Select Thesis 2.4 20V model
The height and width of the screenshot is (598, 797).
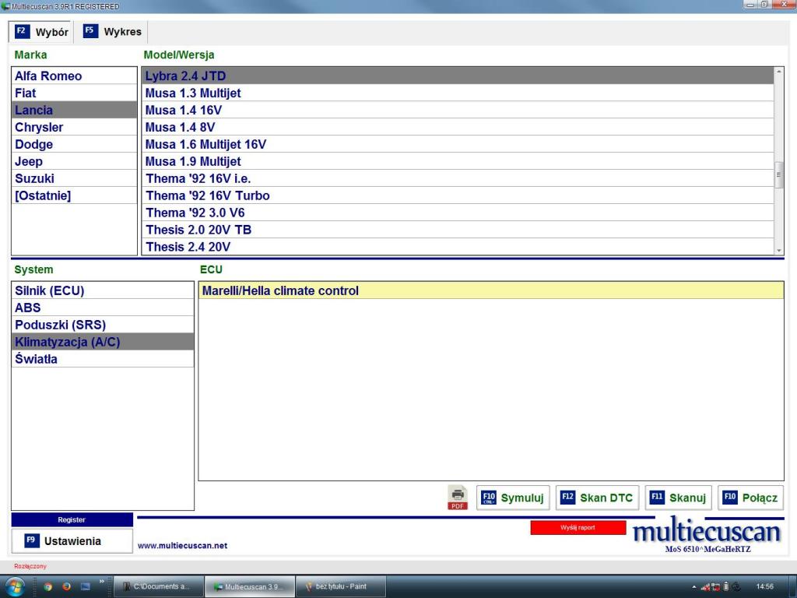(458, 247)
